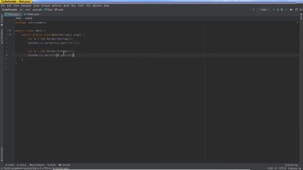Open the VCS menu
This screenshot has width=303, height=170.
[x=88, y=6]
